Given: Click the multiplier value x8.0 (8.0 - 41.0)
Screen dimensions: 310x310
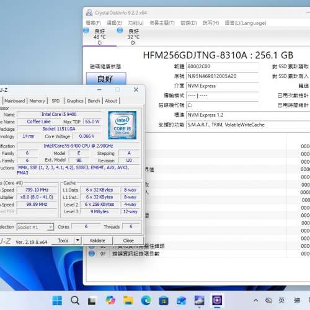Looking at the screenshot, I should pos(37,197).
